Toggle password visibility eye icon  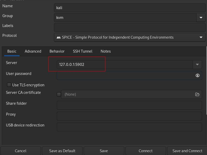point(197,75)
